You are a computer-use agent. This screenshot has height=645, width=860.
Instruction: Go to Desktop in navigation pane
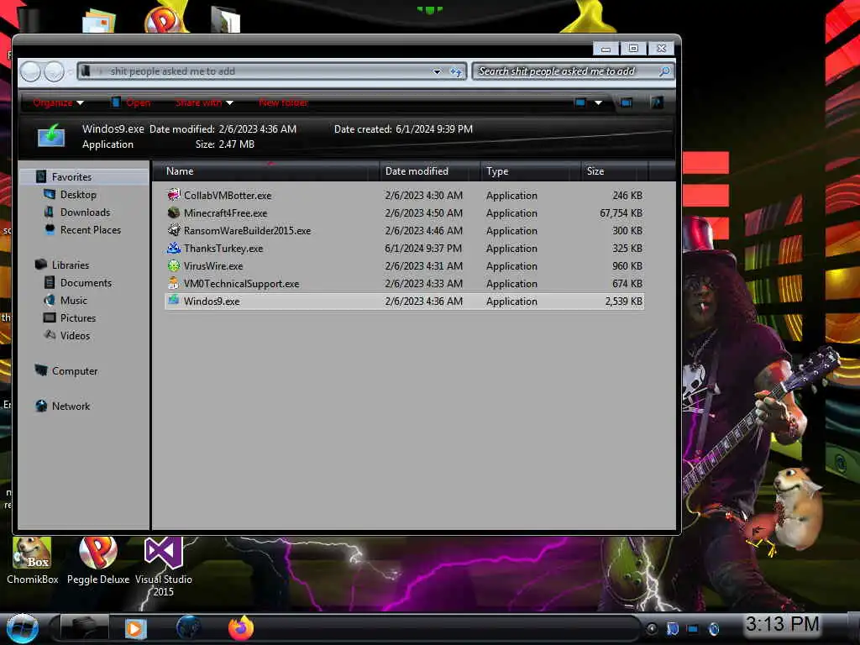pos(78,194)
